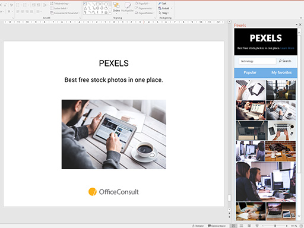
Task: Select the OfficeConsult logo on slide
Action: [x=113, y=192]
